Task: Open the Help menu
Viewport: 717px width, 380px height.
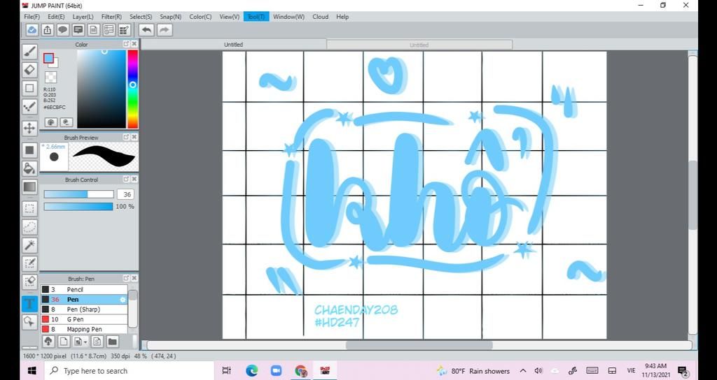Action: point(342,17)
